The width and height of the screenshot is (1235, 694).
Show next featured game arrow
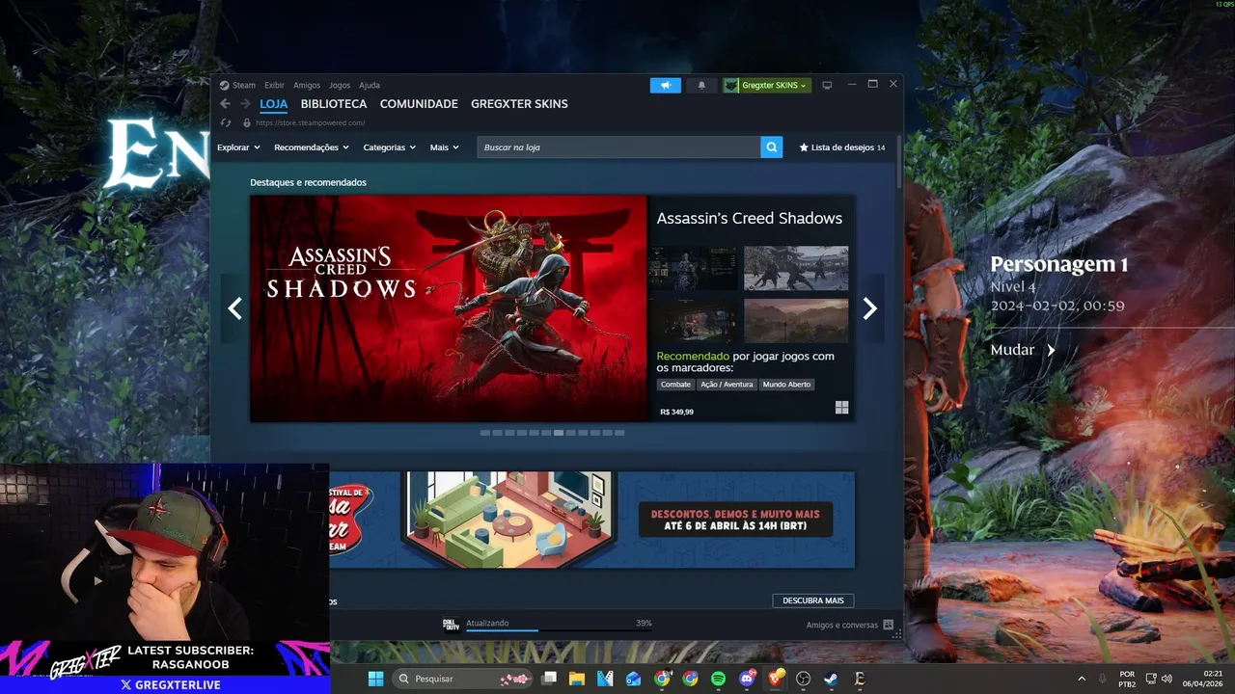(x=869, y=308)
